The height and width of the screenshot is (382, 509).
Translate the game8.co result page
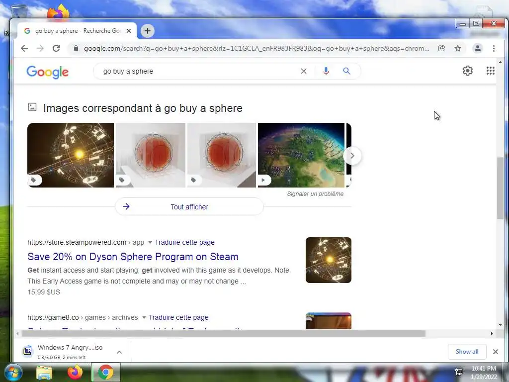point(178,317)
